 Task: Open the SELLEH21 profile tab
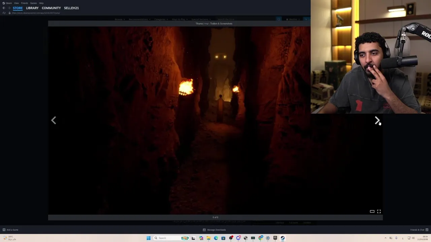point(71,8)
